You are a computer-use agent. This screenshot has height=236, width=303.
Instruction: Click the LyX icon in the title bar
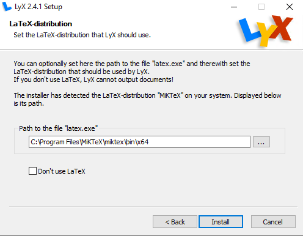pos(7,7)
